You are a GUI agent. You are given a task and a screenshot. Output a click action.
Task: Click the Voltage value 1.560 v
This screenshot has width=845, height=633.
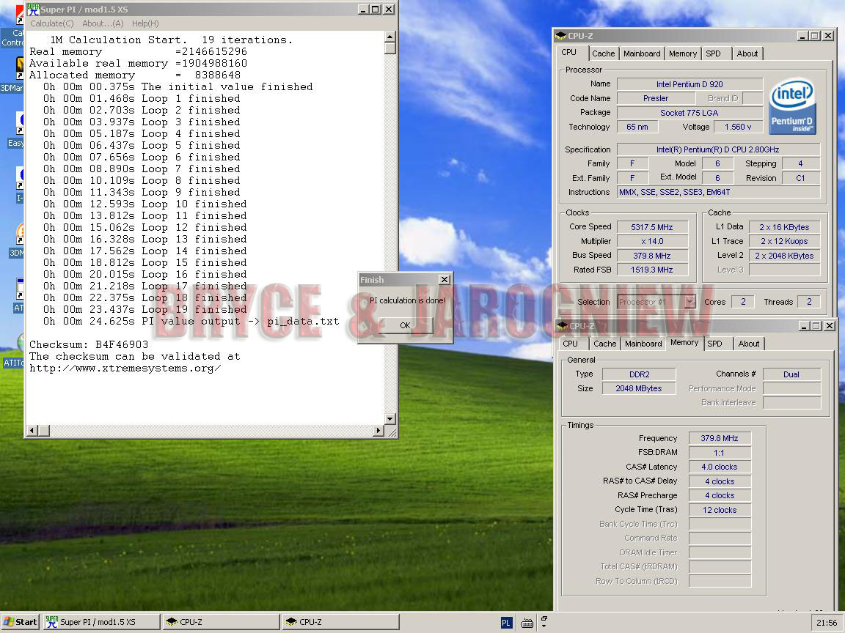tap(739, 127)
